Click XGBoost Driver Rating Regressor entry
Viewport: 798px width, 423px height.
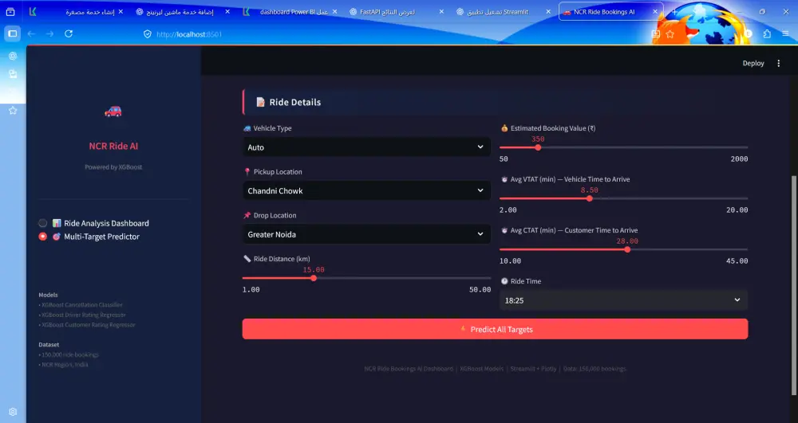[82, 315]
